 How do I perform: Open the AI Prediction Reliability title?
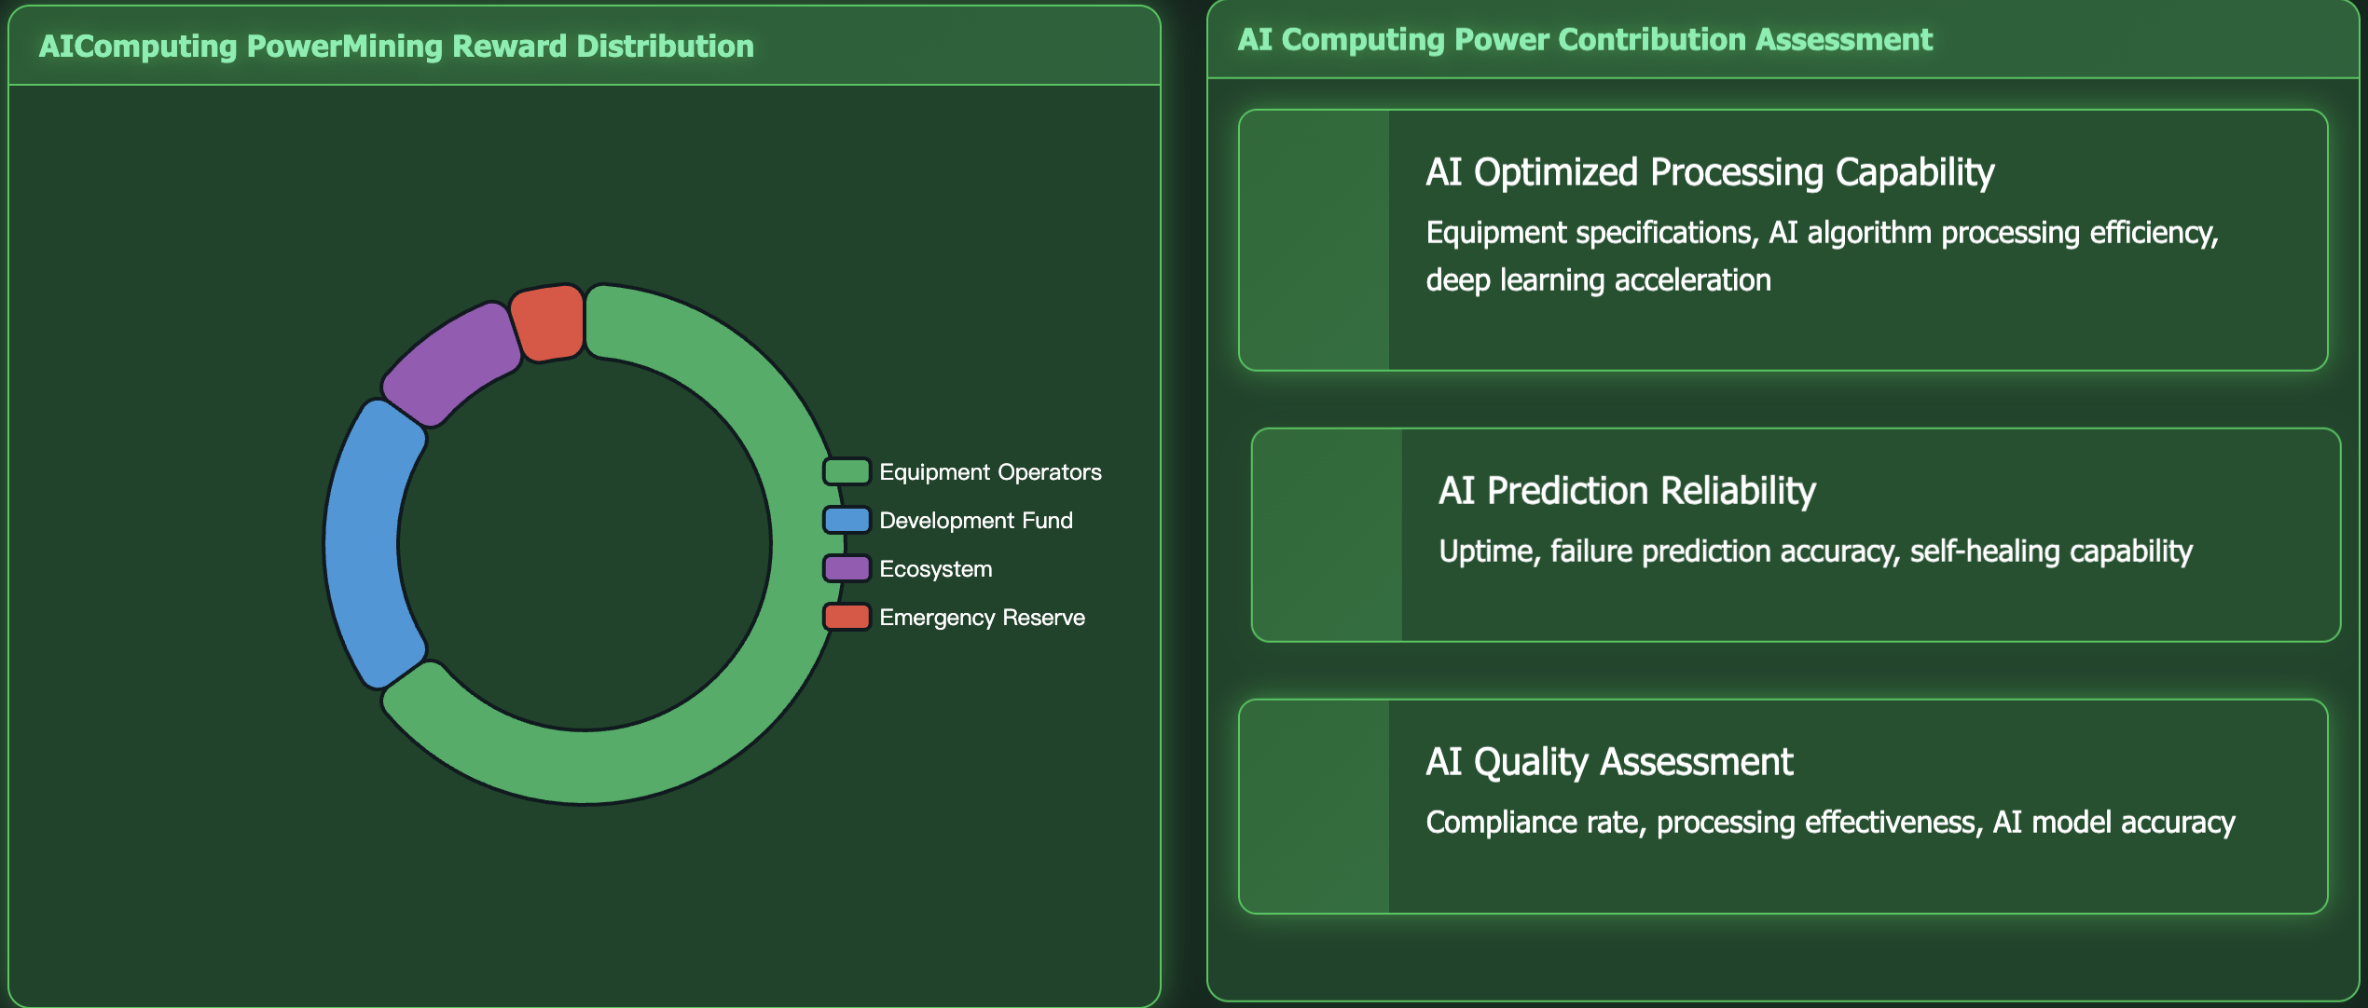[x=1627, y=491]
